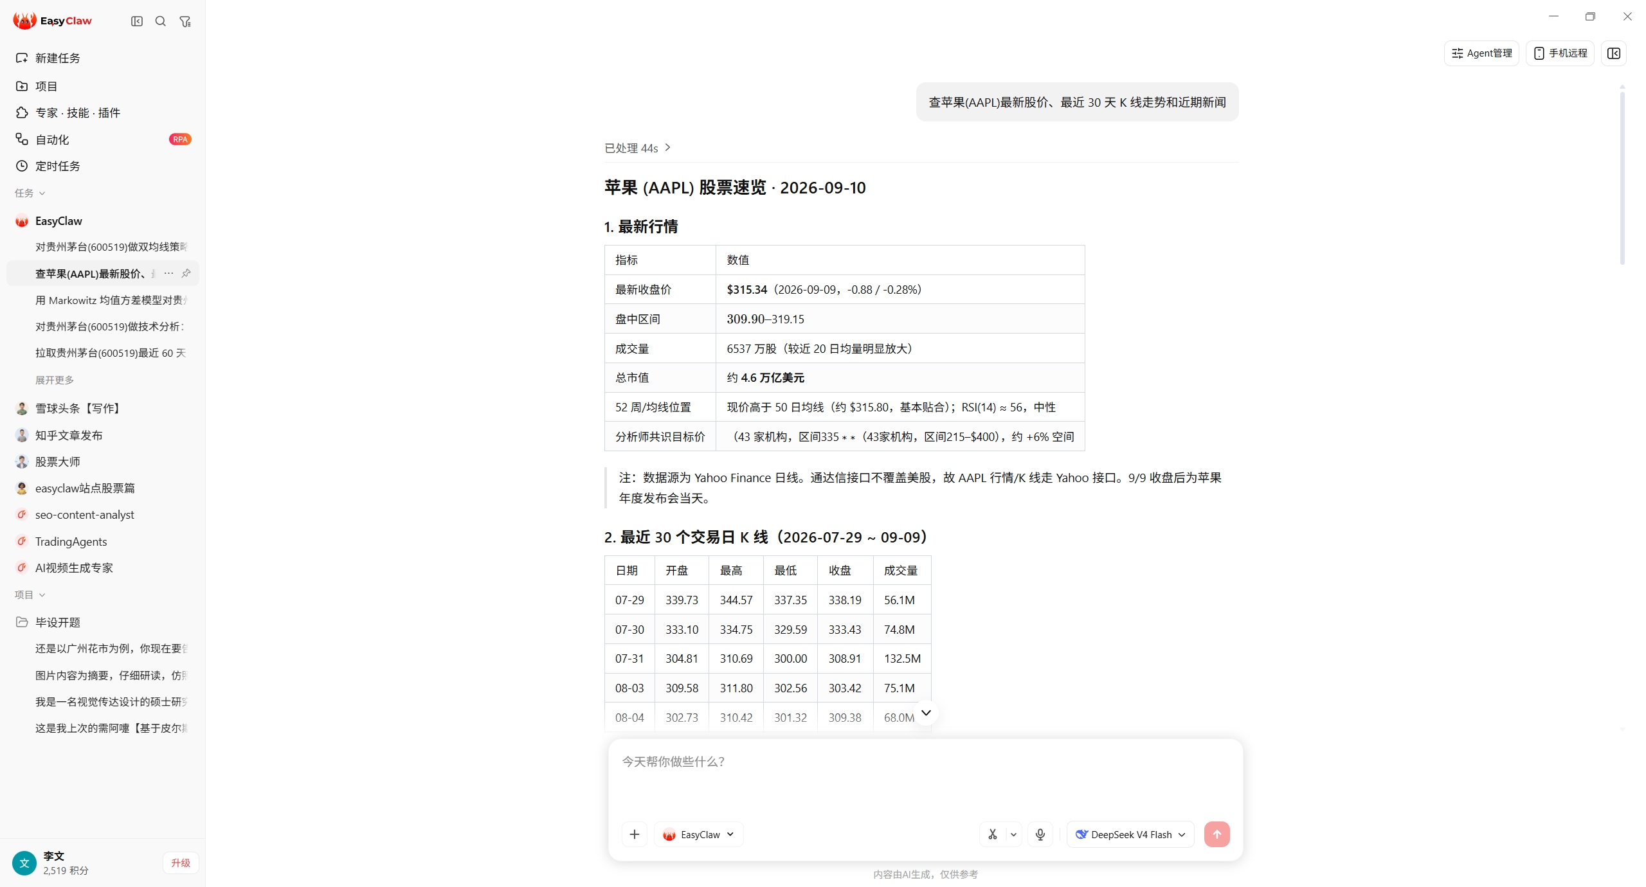The image size is (1646, 887).
Task: Click the 2,519 积分 points text
Action: 66,870
